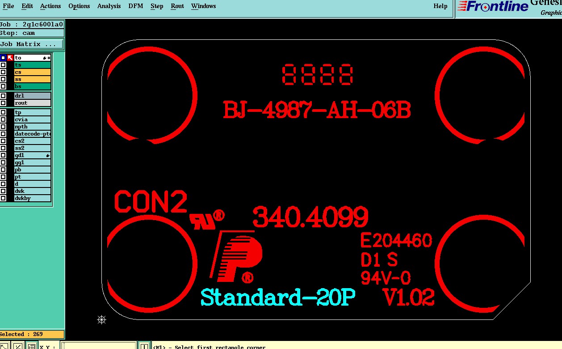Click the 8888 digits on the canvas
Image resolution: width=562 pixels, height=349 pixels.
click(x=318, y=75)
